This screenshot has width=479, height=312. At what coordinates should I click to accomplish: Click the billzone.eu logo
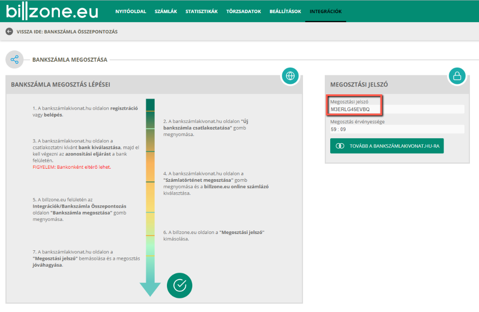[x=52, y=12]
